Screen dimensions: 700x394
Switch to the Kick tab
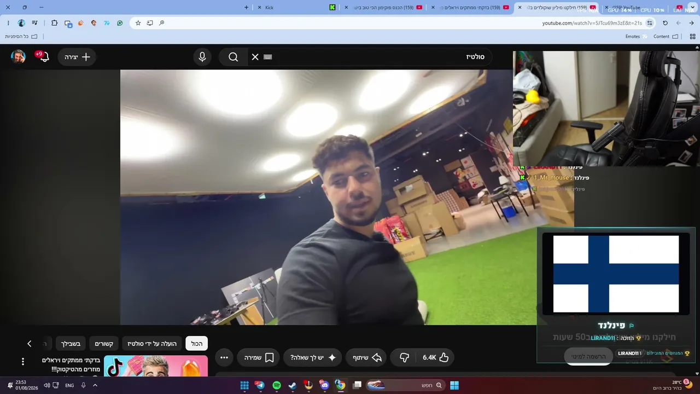tap(295, 8)
